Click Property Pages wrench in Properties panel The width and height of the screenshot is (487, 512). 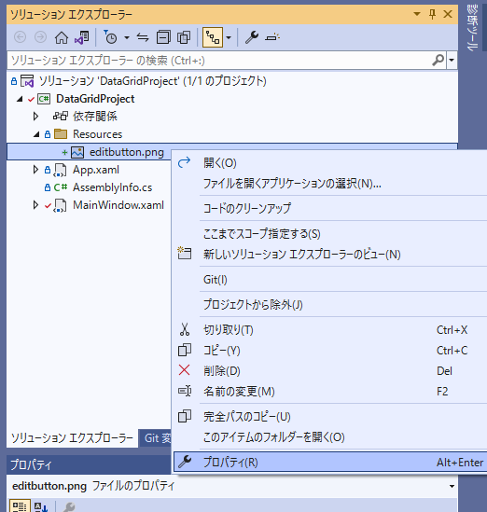click(x=69, y=506)
